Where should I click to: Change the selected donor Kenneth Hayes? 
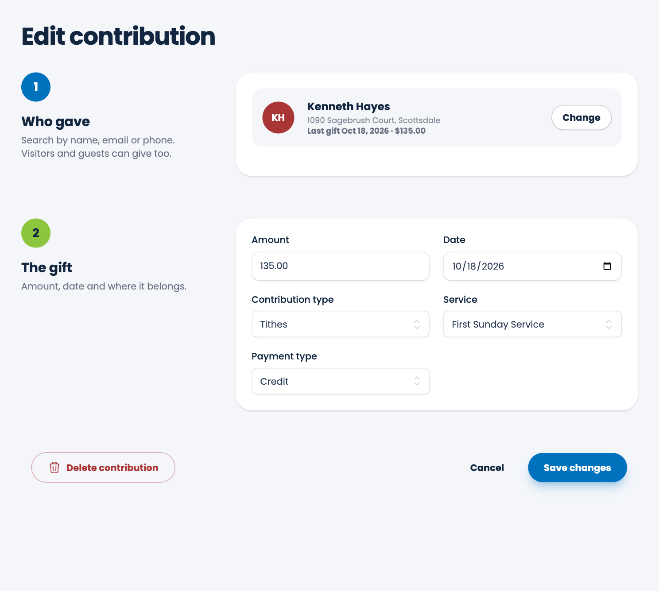point(581,117)
